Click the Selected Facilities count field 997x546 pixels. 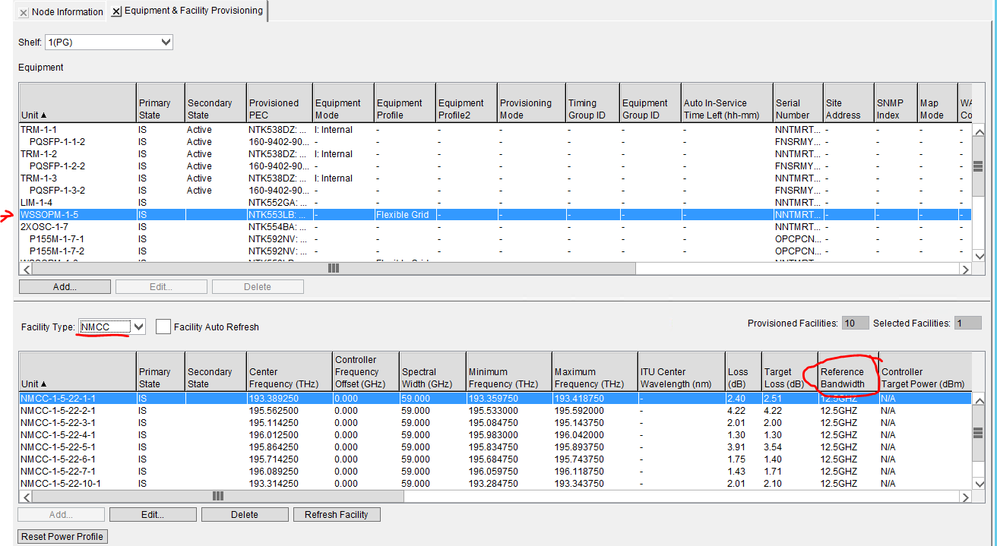click(967, 323)
